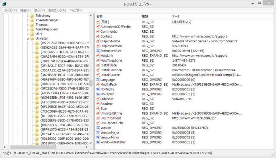
Task: Click tree horizontal scroll left arrow
Action: (4, 147)
